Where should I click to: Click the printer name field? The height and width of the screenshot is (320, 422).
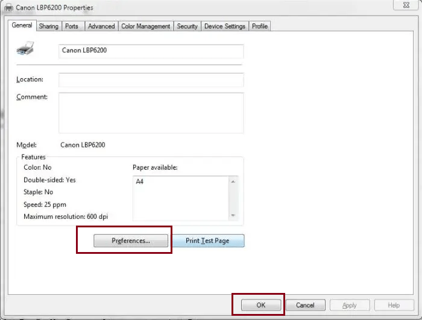click(x=151, y=51)
